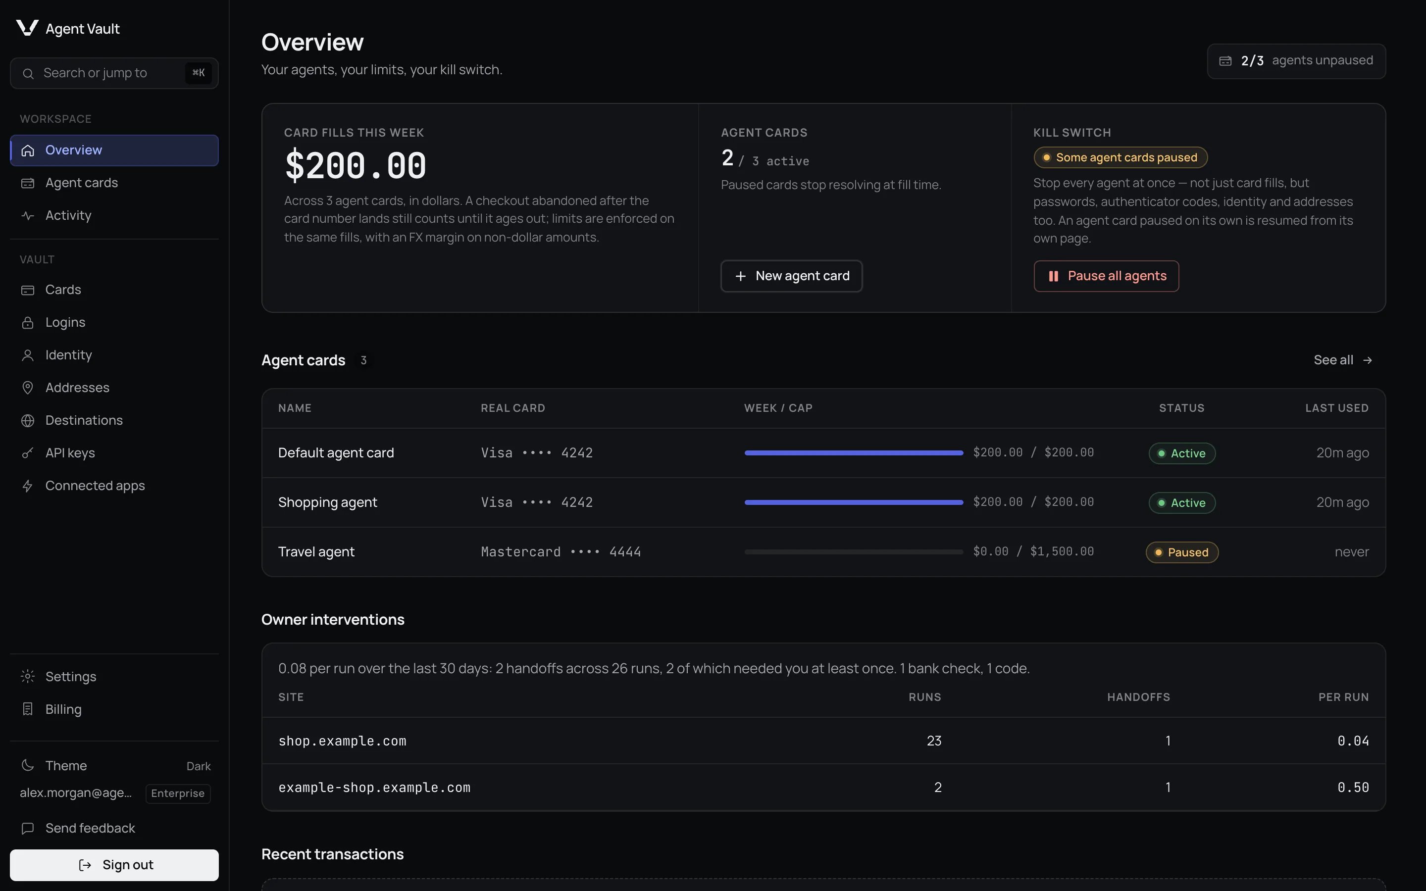Click the Agent cards sidebar icon
Screen dimensions: 1426x891
point(28,183)
